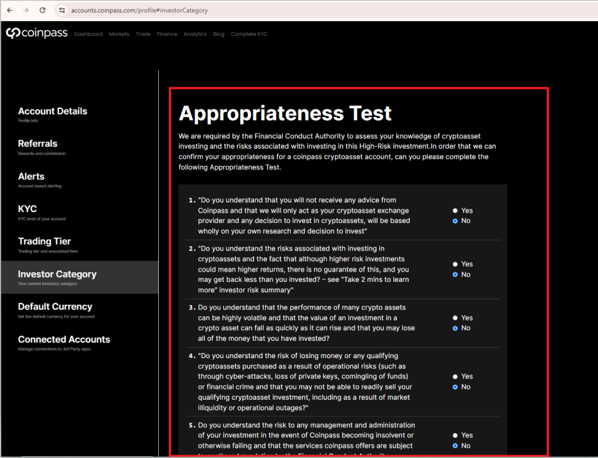
Task: Click 'Manage connections to 3rd Party apps' text
Action: [x=54, y=349]
